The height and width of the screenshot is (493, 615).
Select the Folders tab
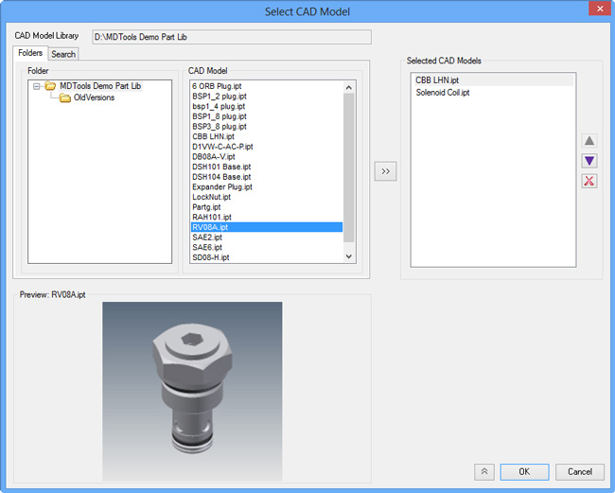(31, 53)
